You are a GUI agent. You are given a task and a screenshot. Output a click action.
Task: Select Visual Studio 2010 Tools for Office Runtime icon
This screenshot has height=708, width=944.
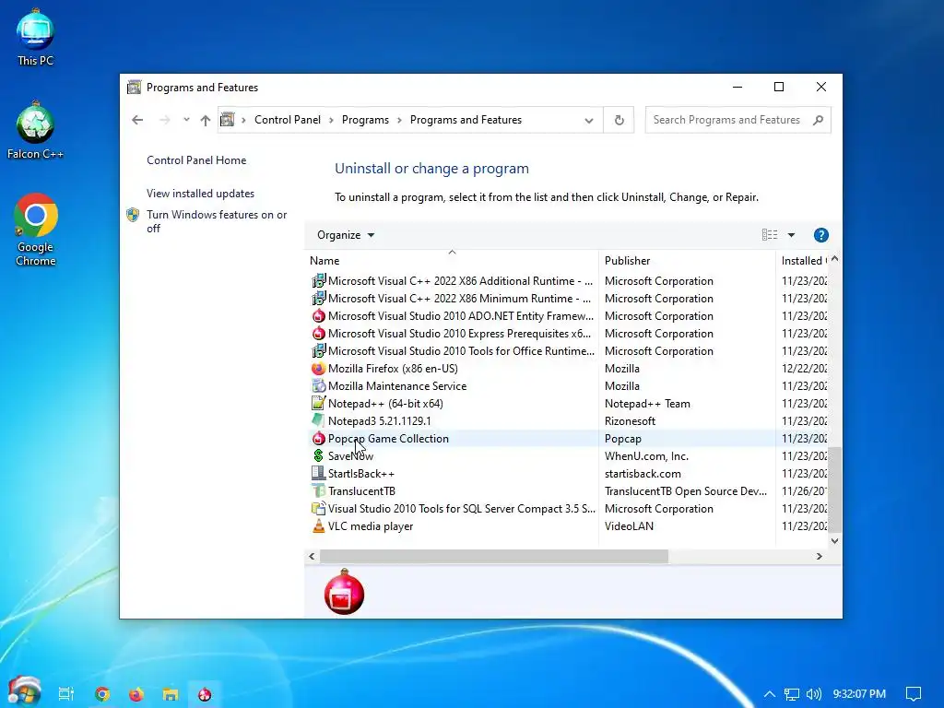click(x=318, y=350)
